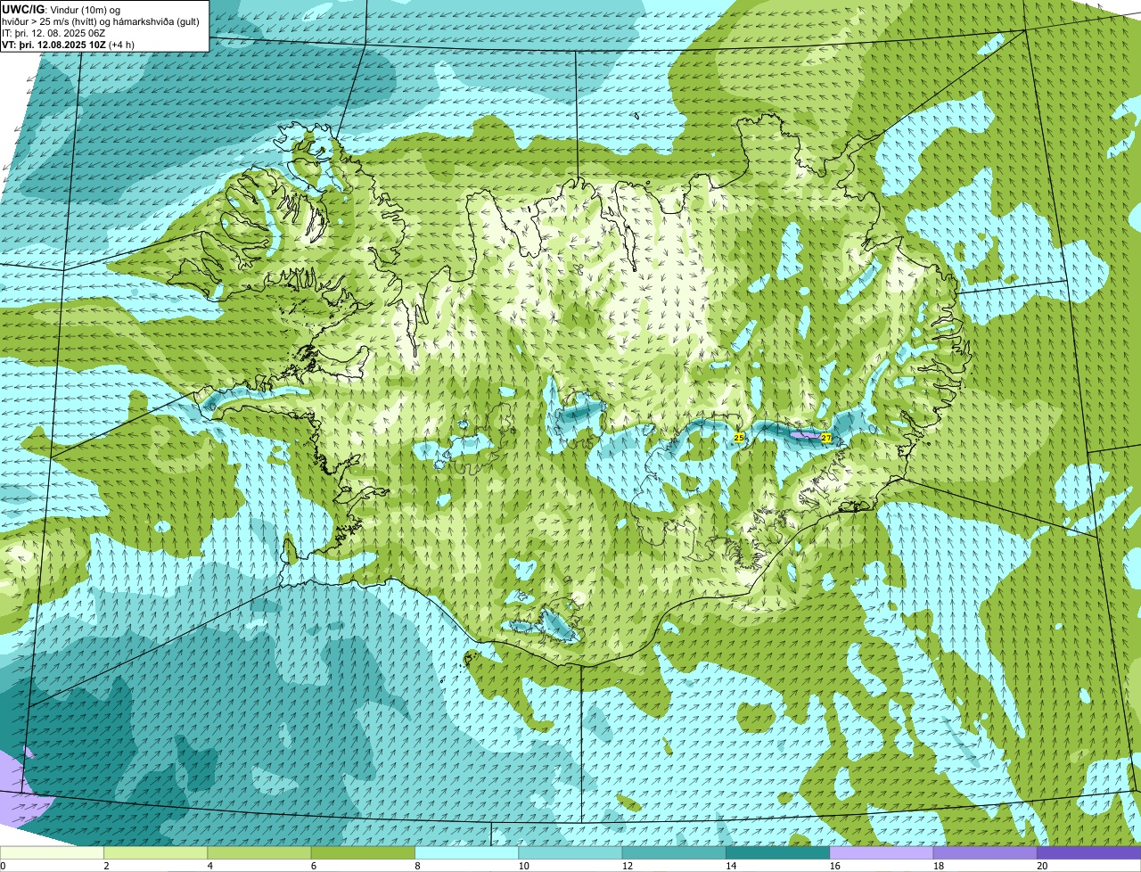This screenshot has height=872, width=1141.
Task: Pick the dark teal 14–16 m/s legend swatch
Action: point(777,852)
